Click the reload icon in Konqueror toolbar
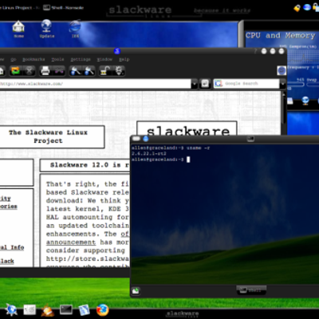The image size is (319, 319). (15, 71)
